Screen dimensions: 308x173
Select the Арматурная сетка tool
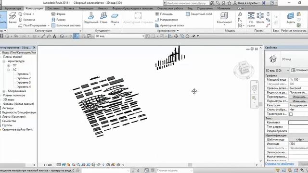click(x=169, y=25)
